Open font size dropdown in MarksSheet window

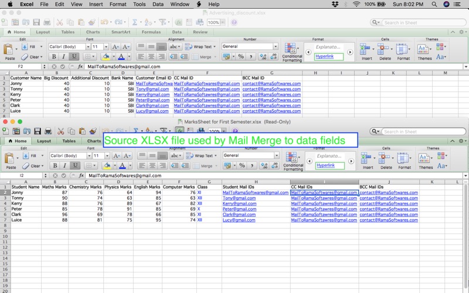pos(107,156)
